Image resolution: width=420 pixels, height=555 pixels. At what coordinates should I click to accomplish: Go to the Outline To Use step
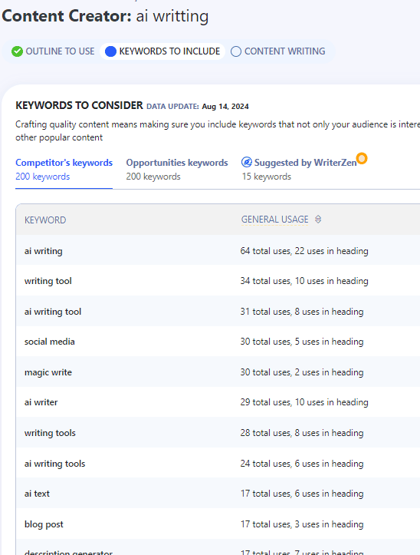click(53, 51)
